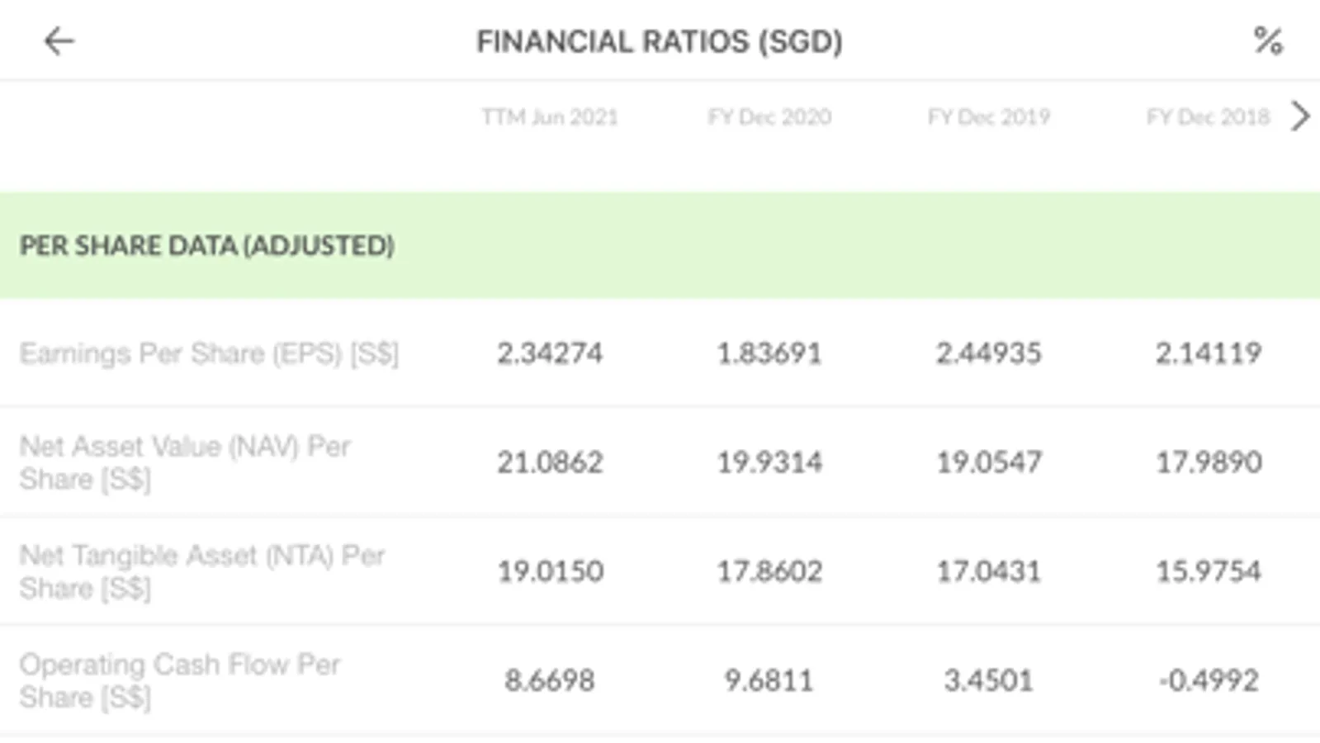The height and width of the screenshot is (743, 1320).
Task: Click the Financial Ratios (SGD) title
Action: pos(659,41)
